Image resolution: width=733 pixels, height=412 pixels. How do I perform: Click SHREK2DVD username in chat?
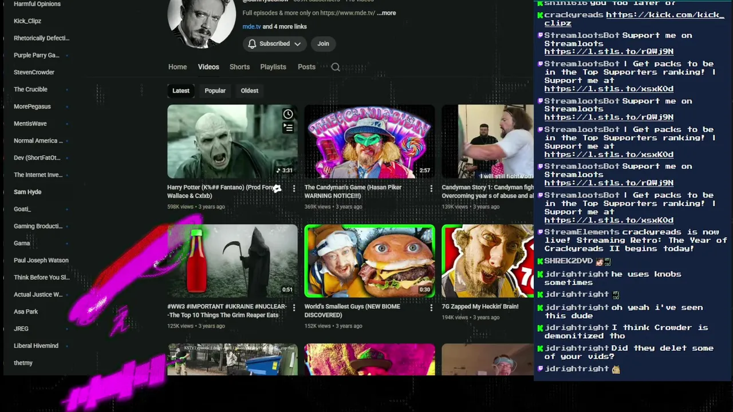pyautogui.click(x=569, y=261)
